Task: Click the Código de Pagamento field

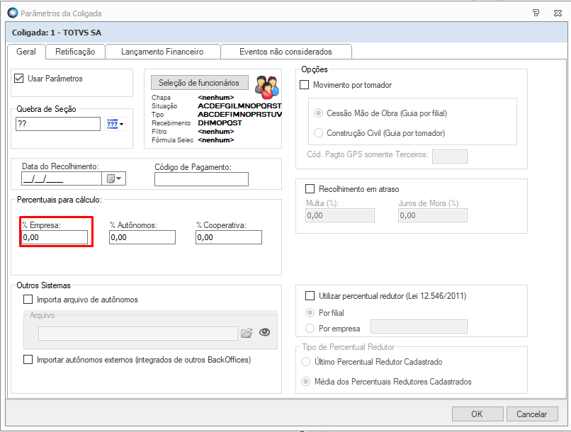Action: [201, 179]
